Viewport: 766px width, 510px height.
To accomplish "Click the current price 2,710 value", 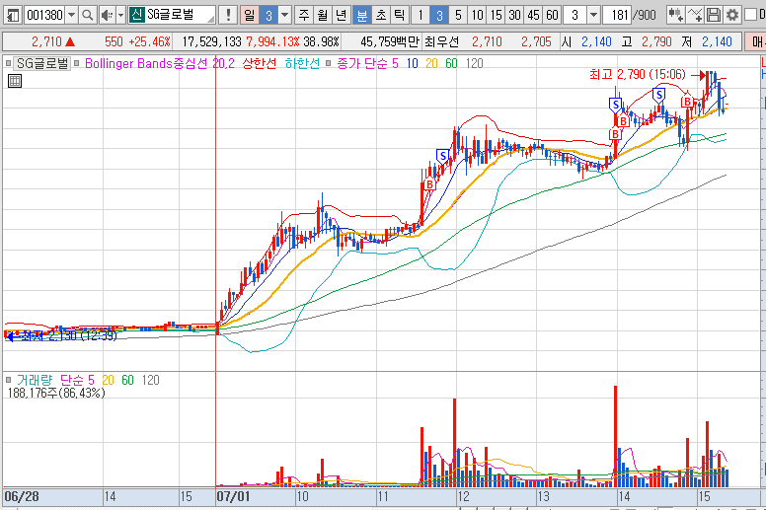I will tap(47, 42).
